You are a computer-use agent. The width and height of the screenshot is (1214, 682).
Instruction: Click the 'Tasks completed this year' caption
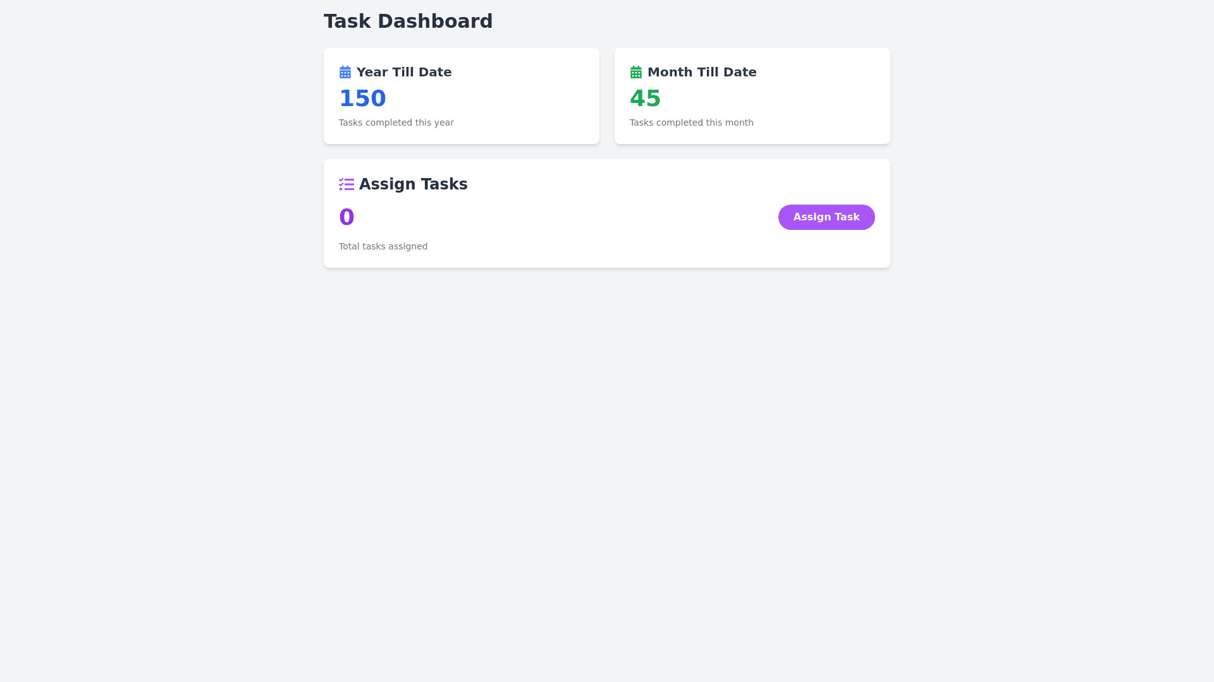[396, 123]
